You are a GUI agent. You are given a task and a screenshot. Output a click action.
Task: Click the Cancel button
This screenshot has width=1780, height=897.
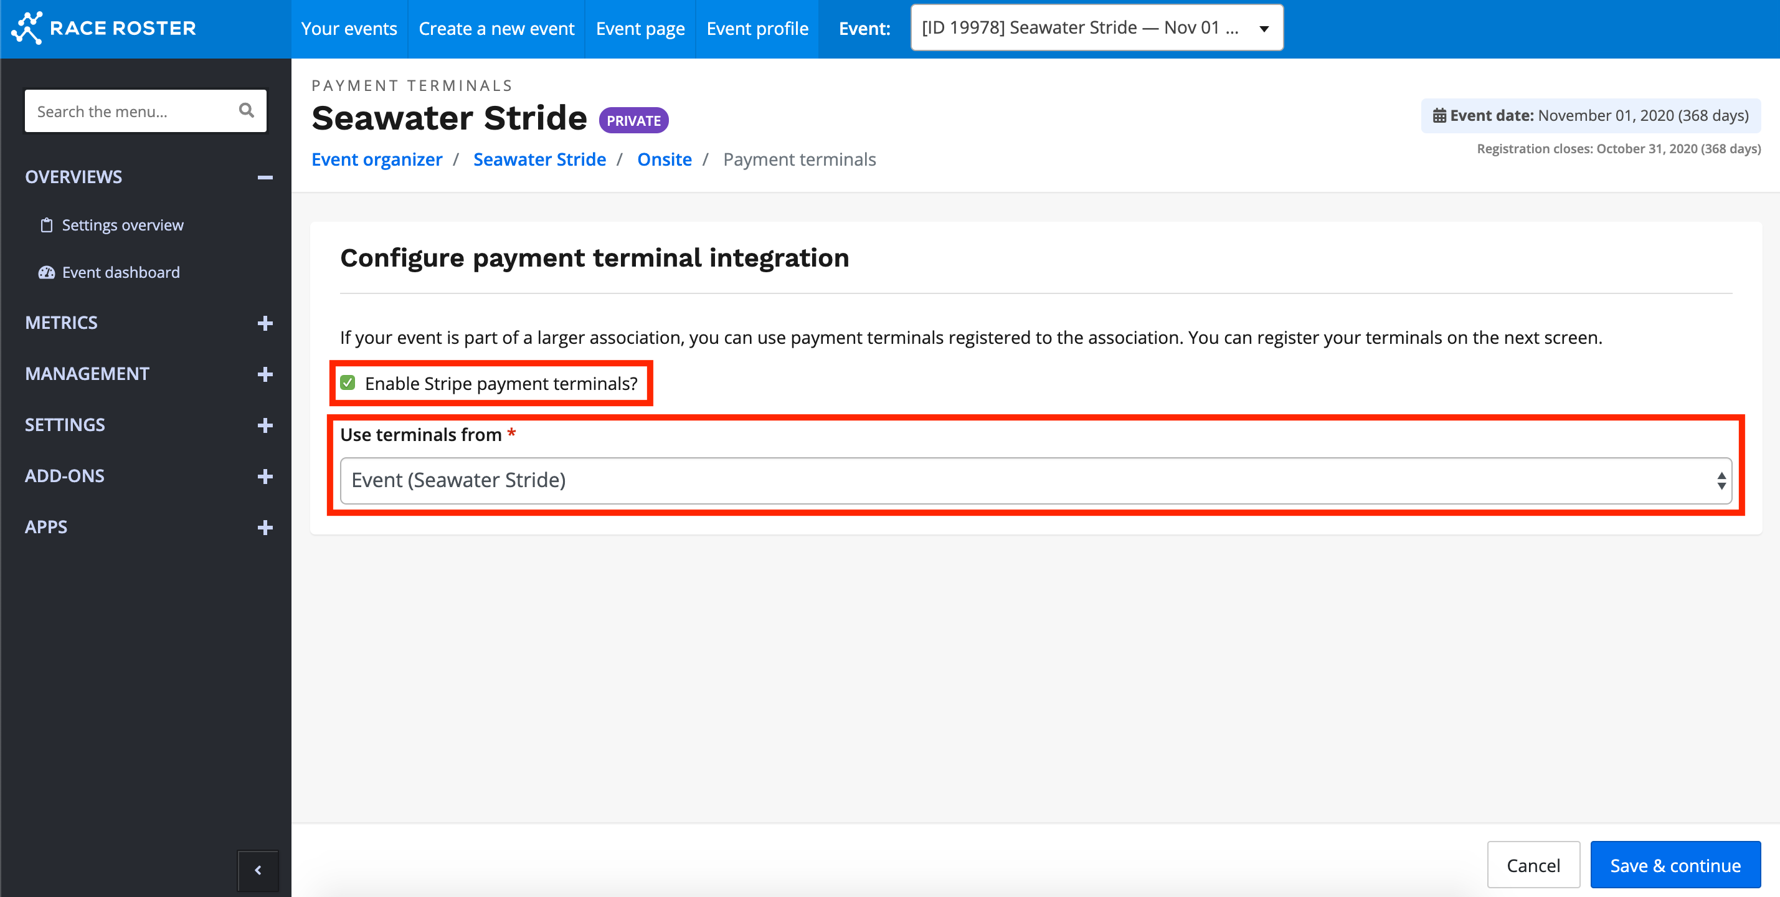1533,865
